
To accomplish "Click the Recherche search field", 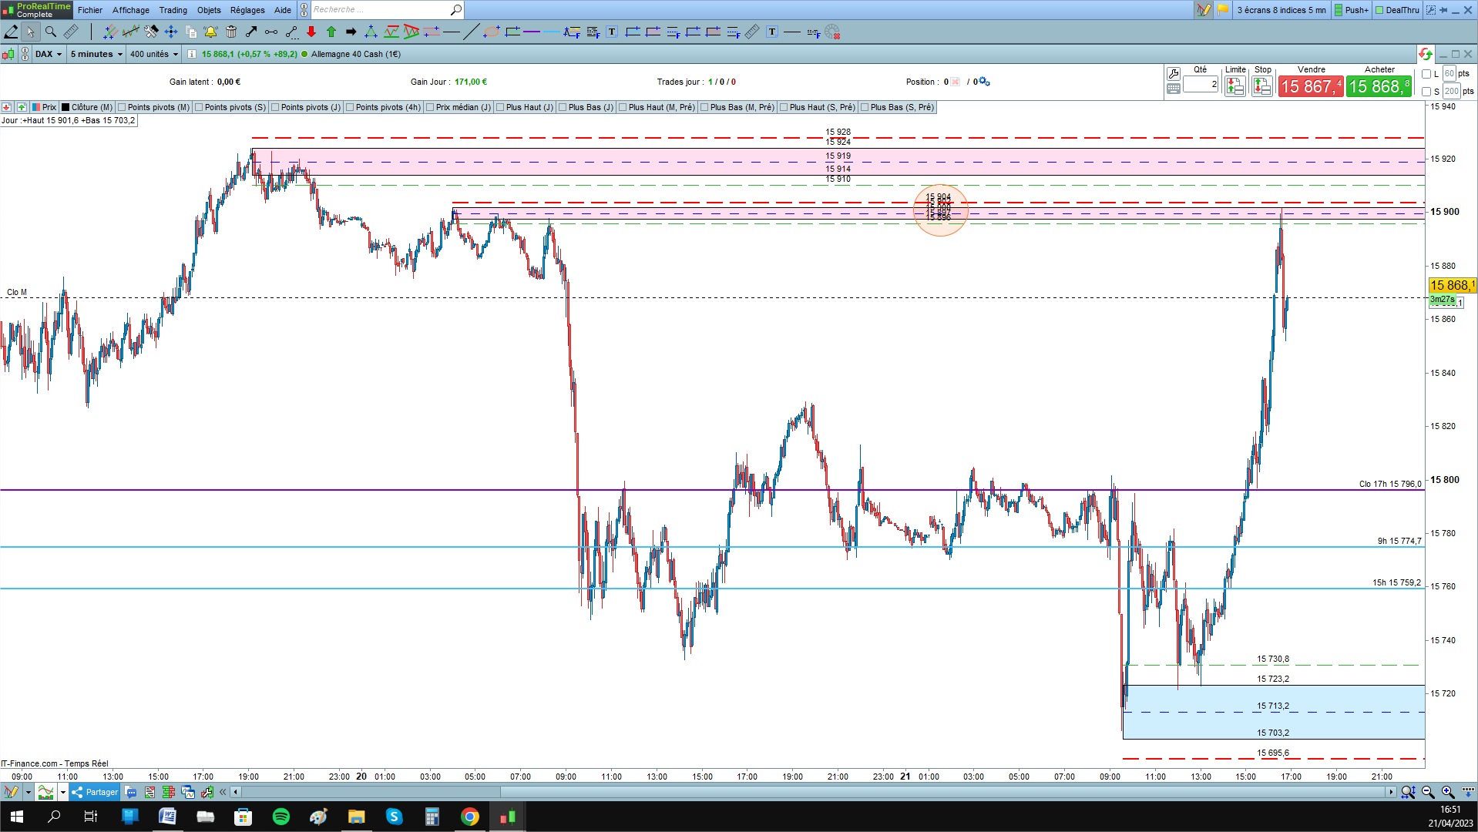I will point(380,10).
